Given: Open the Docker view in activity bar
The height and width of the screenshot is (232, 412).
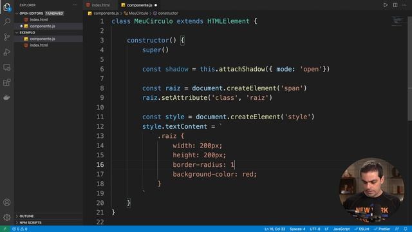Looking at the screenshot, I should (x=7, y=97).
